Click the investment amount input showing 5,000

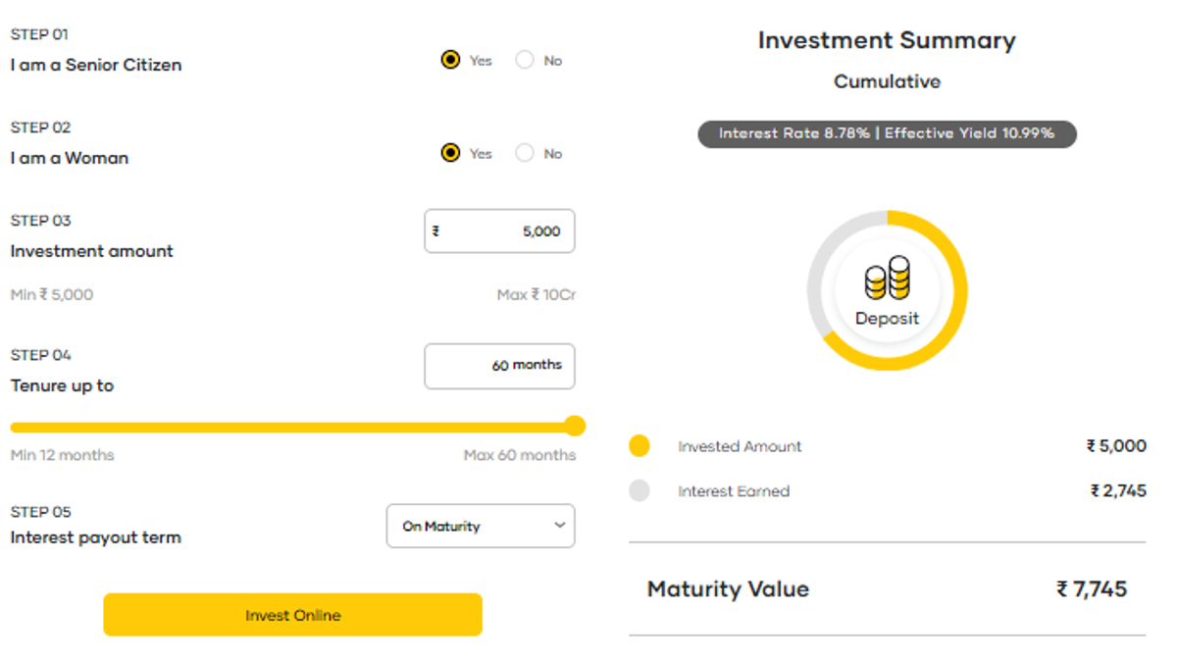pos(499,230)
